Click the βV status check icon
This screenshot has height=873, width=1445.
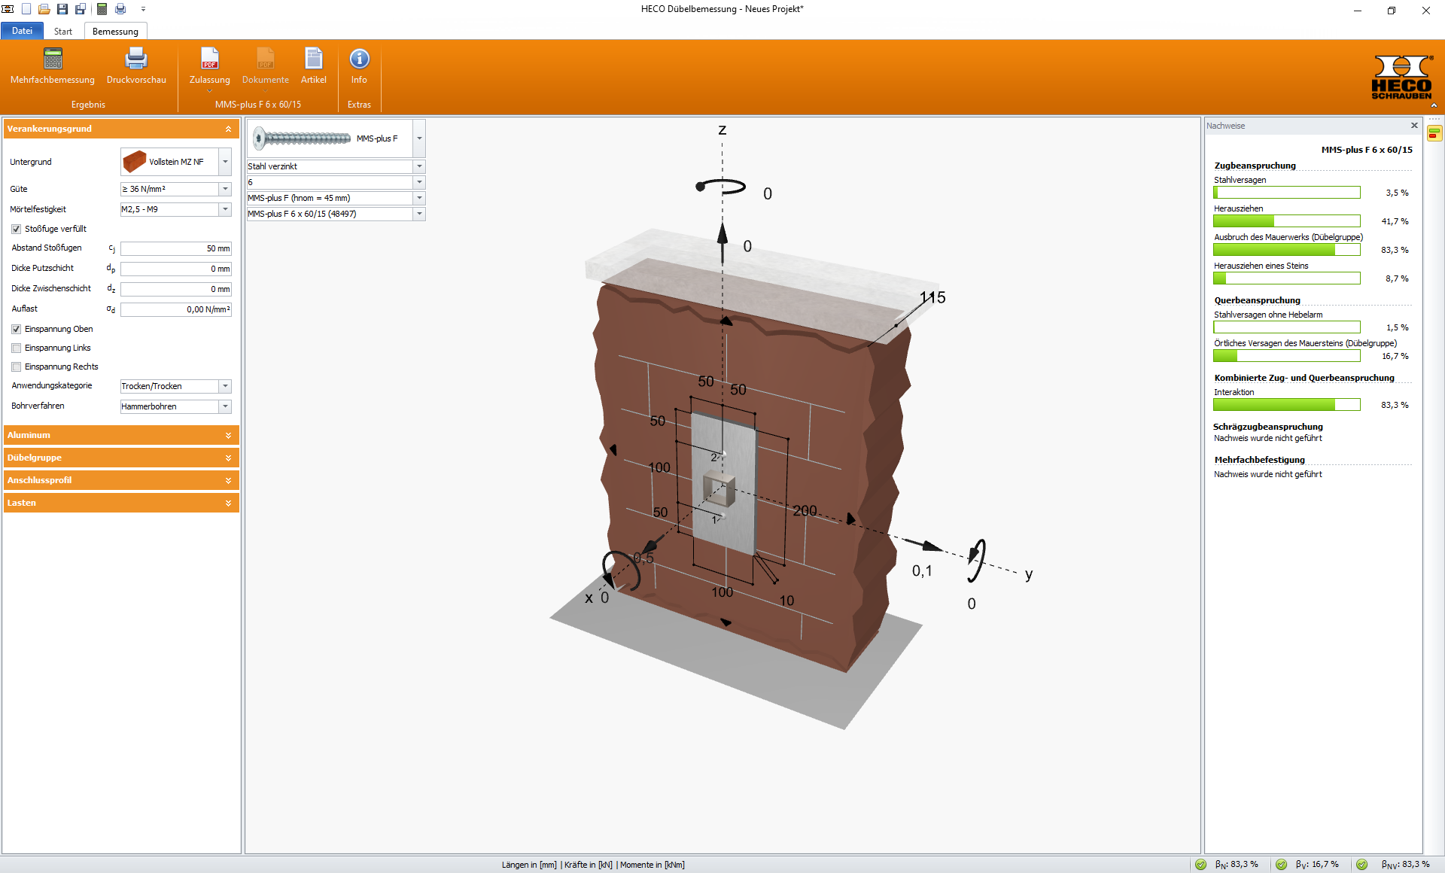[1282, 865]
